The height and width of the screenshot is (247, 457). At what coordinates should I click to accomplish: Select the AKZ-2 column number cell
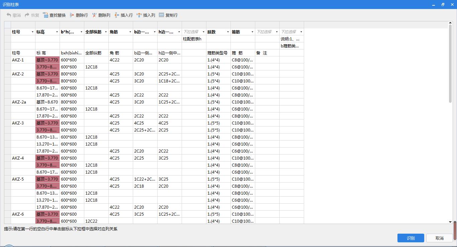23,74
